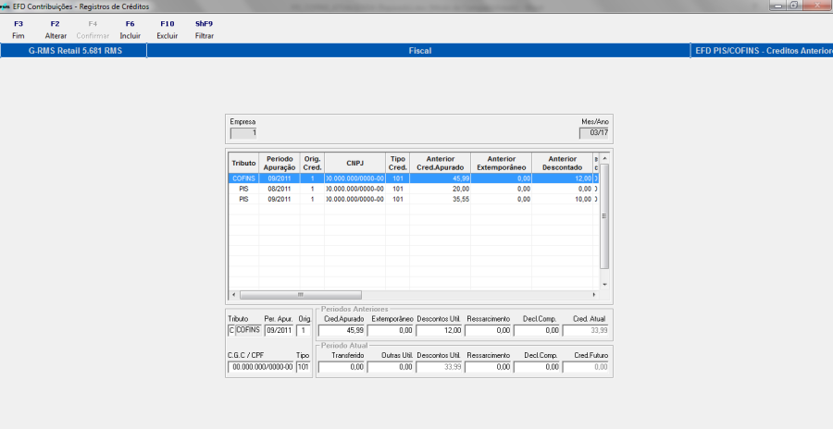Click the 45,99 cell in the grid
The image size is (833, 429).
click(440, 179)
